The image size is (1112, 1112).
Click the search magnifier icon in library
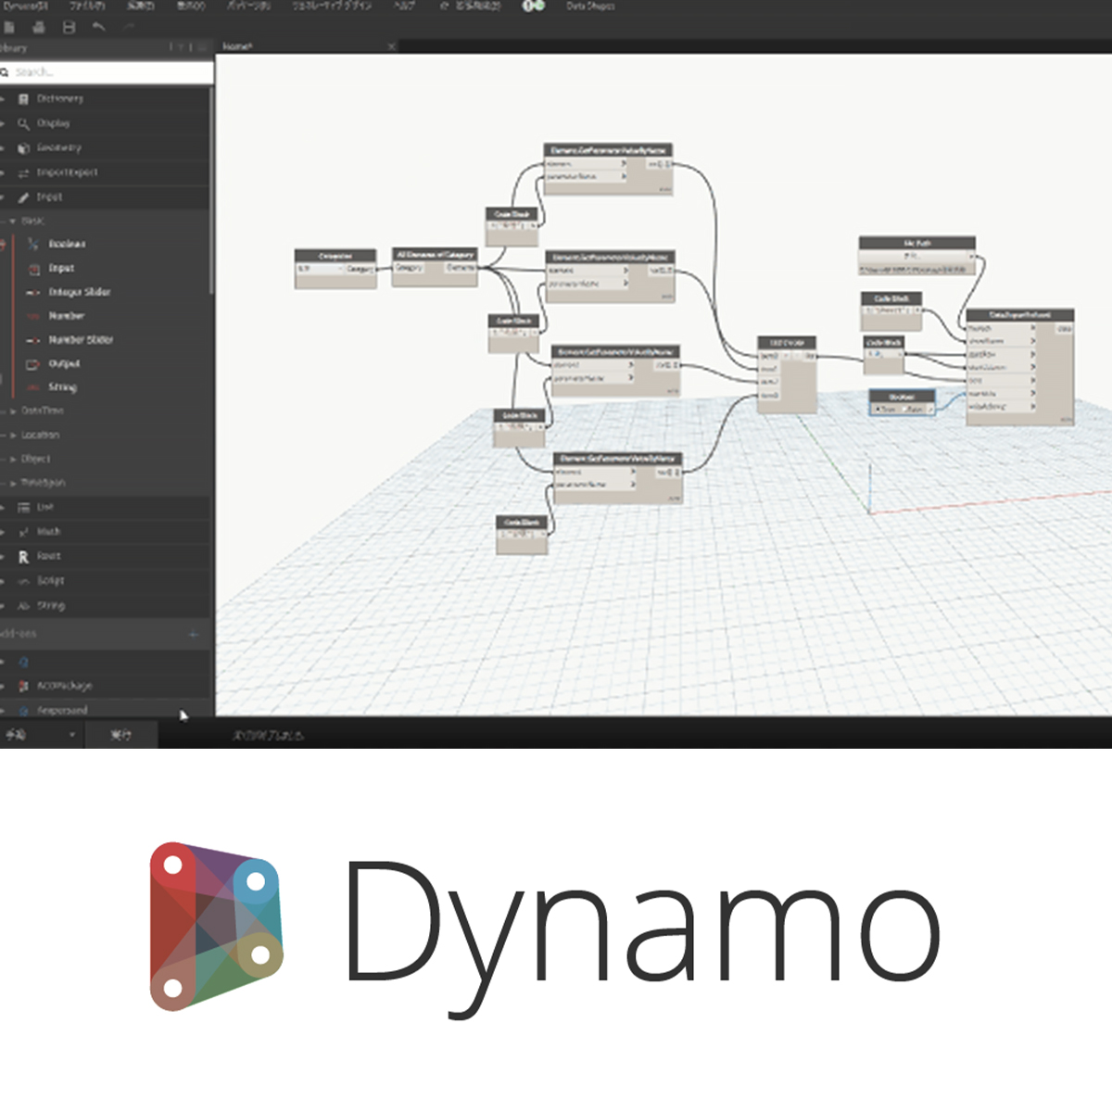pyautogui.click(x=6, y=72)
